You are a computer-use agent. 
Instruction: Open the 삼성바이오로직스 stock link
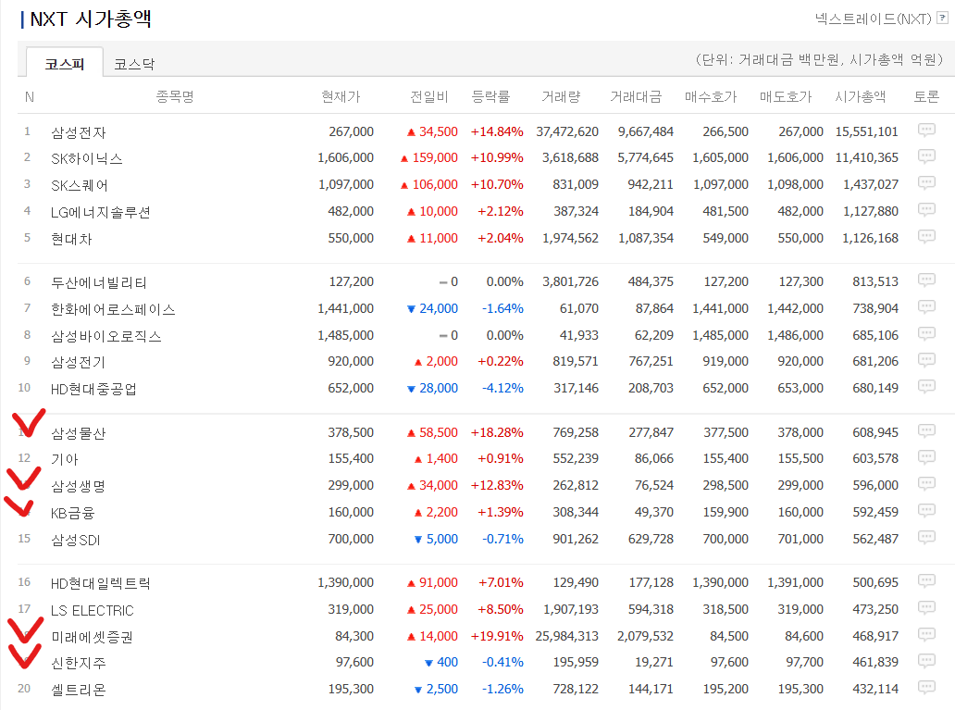106,336
